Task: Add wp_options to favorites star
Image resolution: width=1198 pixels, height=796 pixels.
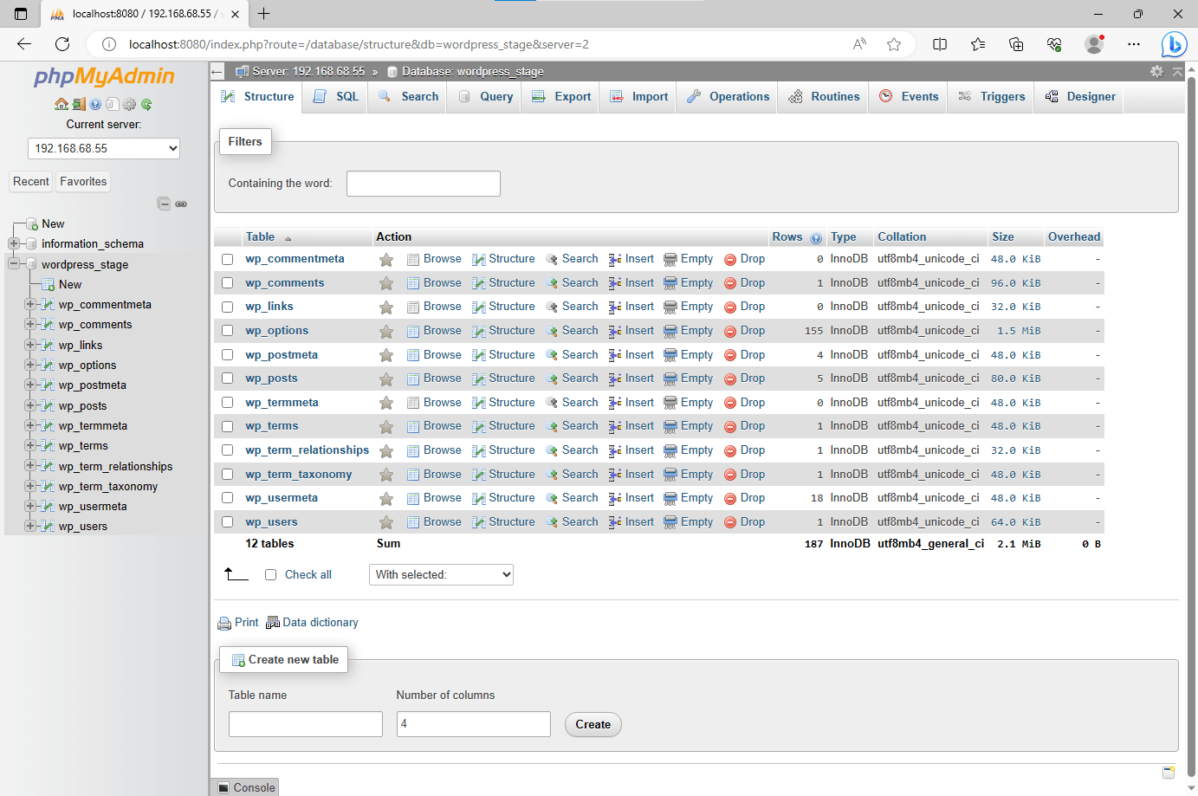Action: pos(386,332)
